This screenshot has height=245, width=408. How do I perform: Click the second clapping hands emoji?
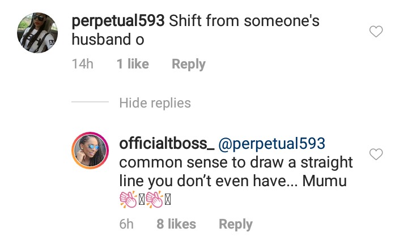pyautogui.click(x=155, y=200)
